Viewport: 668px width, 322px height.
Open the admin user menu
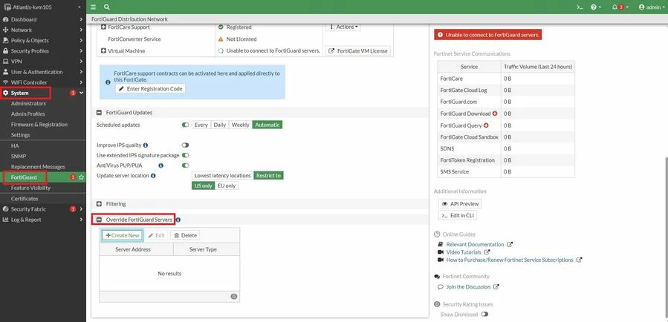coord(652,7)
